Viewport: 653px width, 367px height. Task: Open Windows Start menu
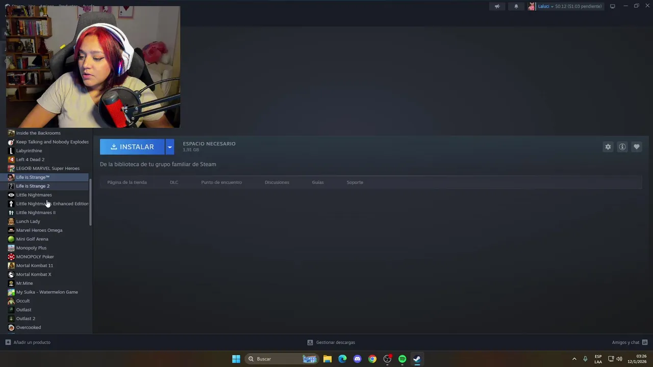pyautogui.click(x=236, y=359)
